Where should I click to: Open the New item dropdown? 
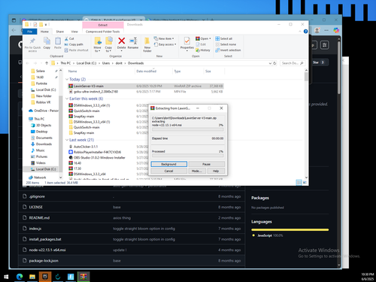pos(164,38)
